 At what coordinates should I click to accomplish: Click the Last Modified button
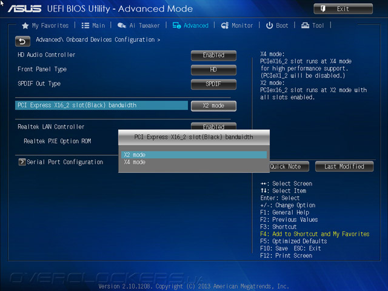tap(344, 167)
